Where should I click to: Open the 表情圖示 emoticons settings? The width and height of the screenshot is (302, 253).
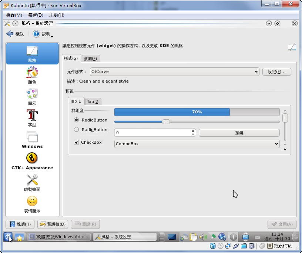point(32,203)
